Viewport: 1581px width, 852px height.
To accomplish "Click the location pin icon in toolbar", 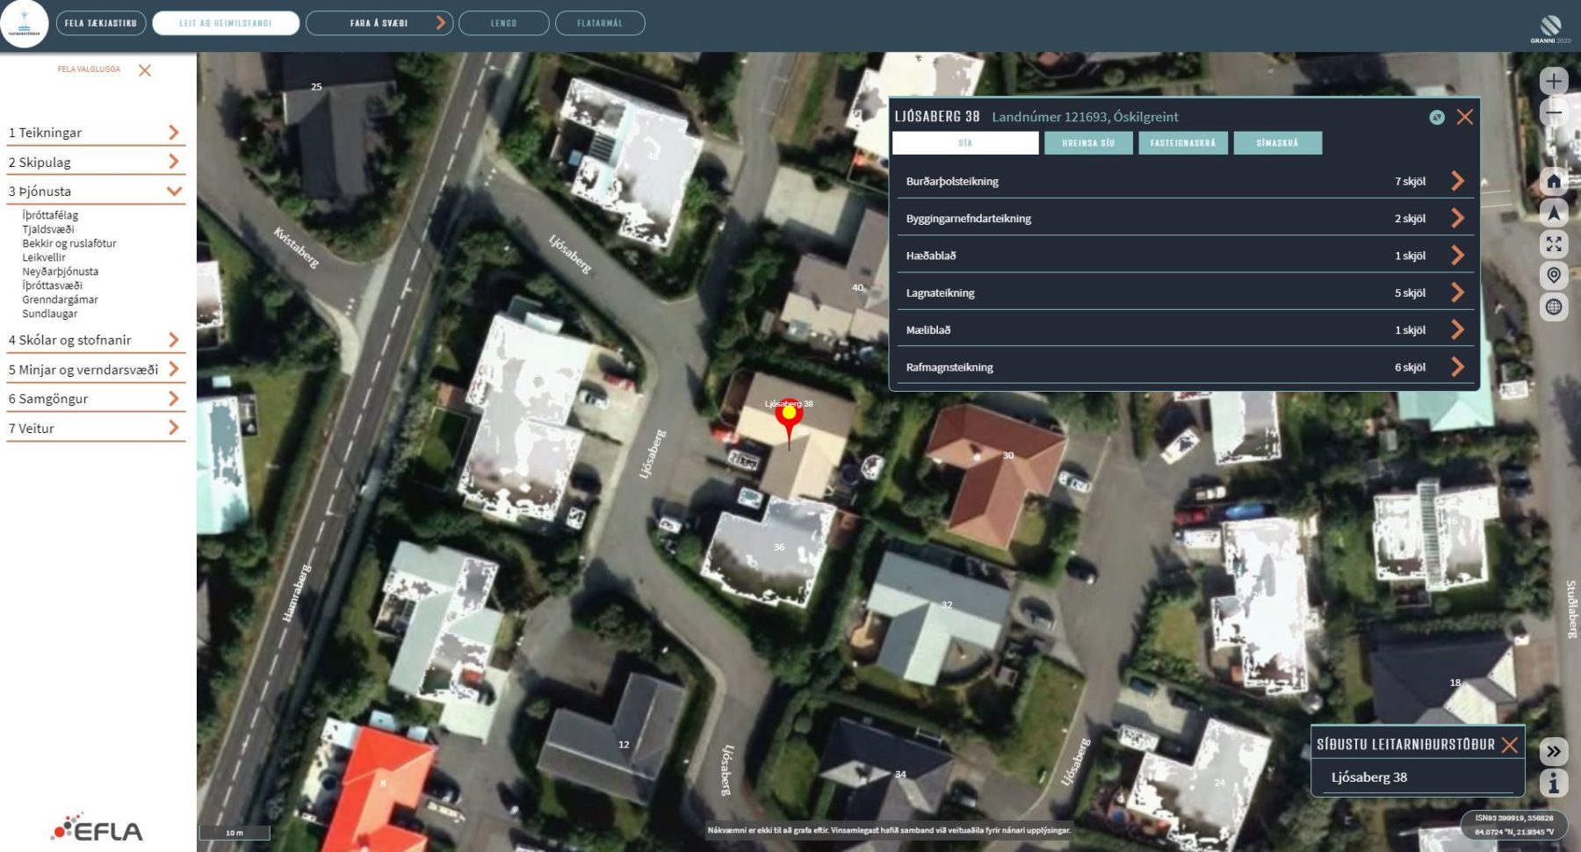I will coord(1554,276).
